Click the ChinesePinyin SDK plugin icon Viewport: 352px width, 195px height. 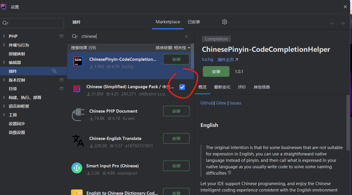[x=78, y=61]
